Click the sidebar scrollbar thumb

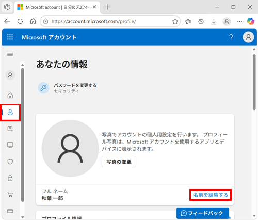(x=22, y=135)
